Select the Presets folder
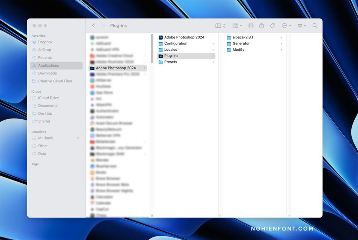Viewport: 358px width, 240px height. (171, 62)
